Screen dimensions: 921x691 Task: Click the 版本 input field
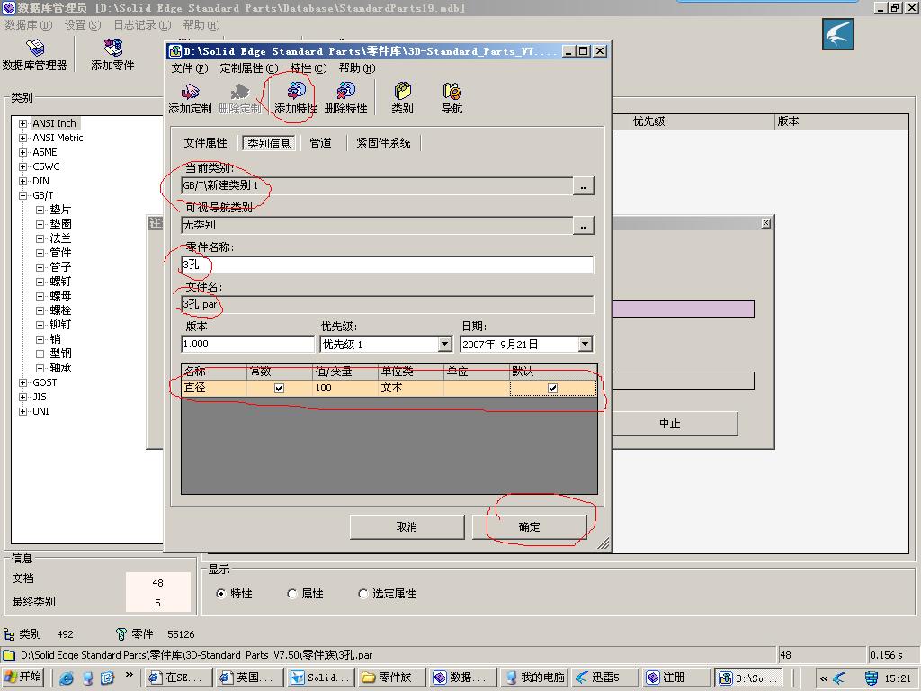pyautogui.click(x=248, y=344)
